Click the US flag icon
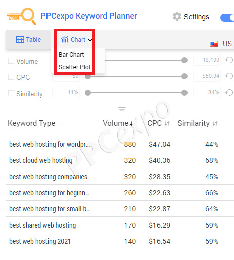This screenshot has height=260, width=234. (x=214, y=44)
